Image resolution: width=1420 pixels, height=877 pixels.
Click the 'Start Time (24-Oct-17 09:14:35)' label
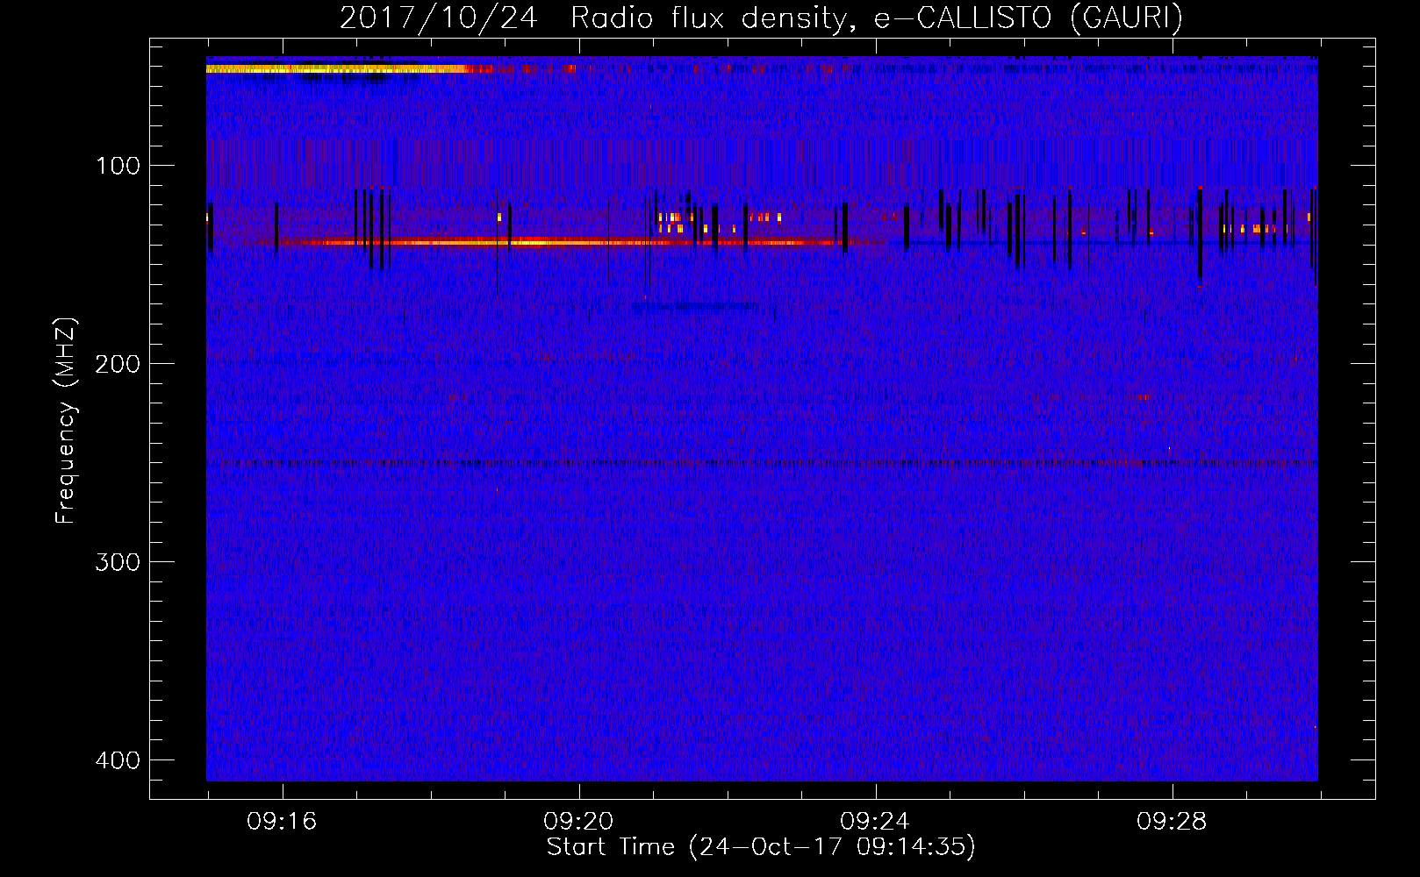(761, 847)
